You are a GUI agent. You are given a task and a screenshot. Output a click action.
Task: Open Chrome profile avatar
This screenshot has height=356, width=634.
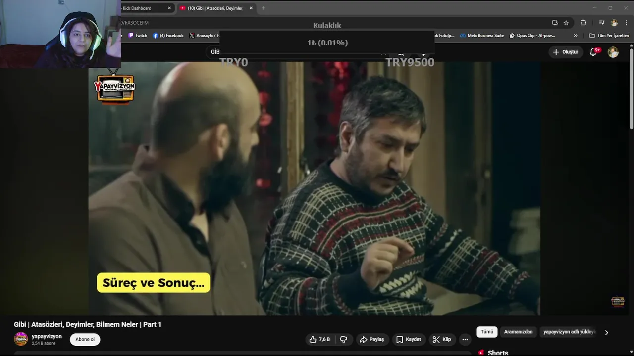tap(614, 23)
